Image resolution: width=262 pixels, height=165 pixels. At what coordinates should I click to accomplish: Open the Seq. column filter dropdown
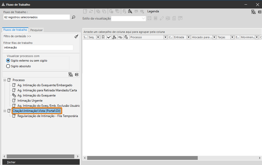[98, 37]
